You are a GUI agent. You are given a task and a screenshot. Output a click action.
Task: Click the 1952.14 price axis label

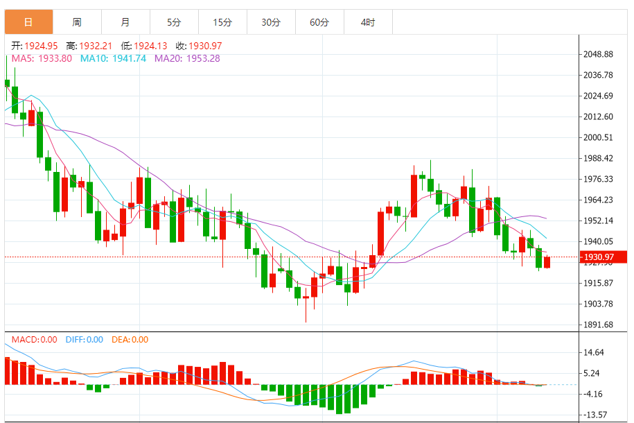click(x=598, y=221)
